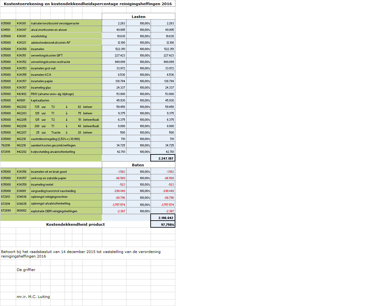Select the 'mr.ir. M.C. Luiting' name cell
The width and height of the screenshot is (370, 306).
point(33,297)
